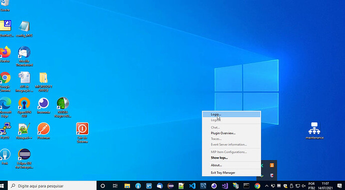Select Exit Tray Manager

point(231,172)
